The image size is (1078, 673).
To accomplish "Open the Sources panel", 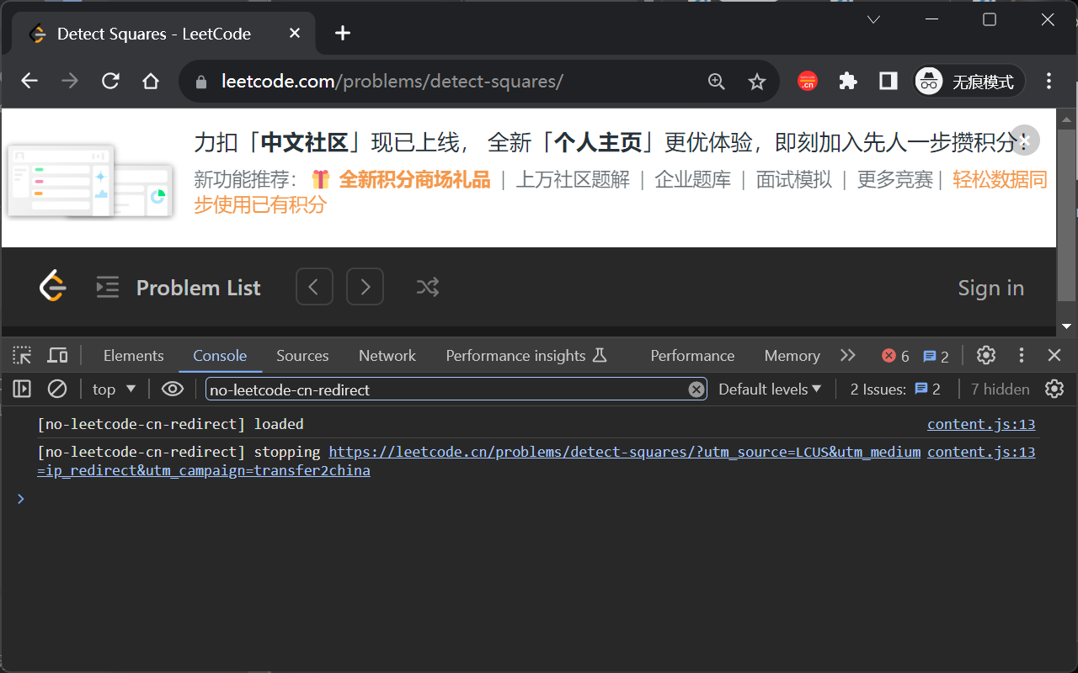I will tap(302, 355).
